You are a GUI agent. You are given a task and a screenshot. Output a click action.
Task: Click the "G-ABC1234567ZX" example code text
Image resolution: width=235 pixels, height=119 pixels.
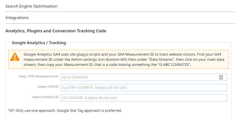(x=174, y=65)
